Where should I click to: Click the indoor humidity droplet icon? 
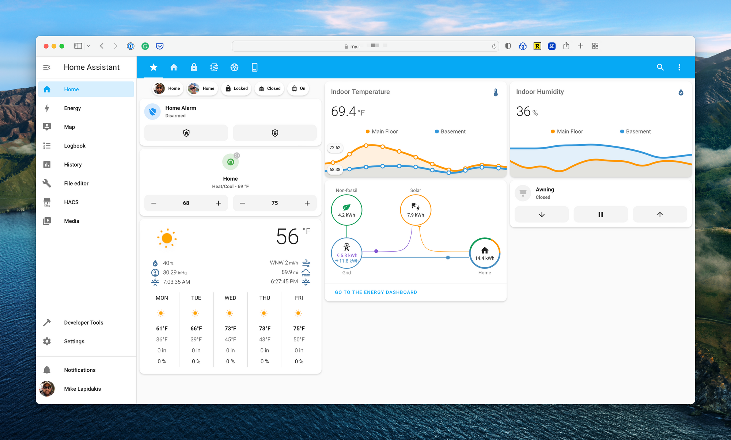680,92
